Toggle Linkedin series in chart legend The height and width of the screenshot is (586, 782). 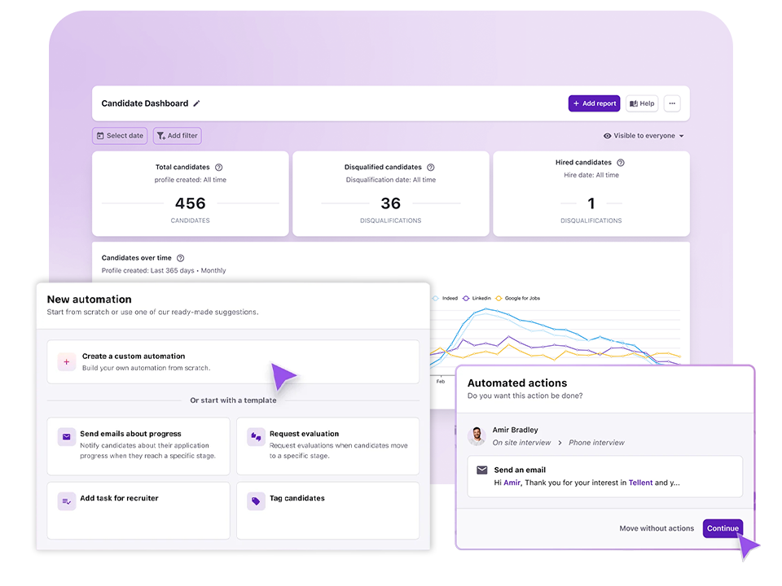[x=477, y=298]
